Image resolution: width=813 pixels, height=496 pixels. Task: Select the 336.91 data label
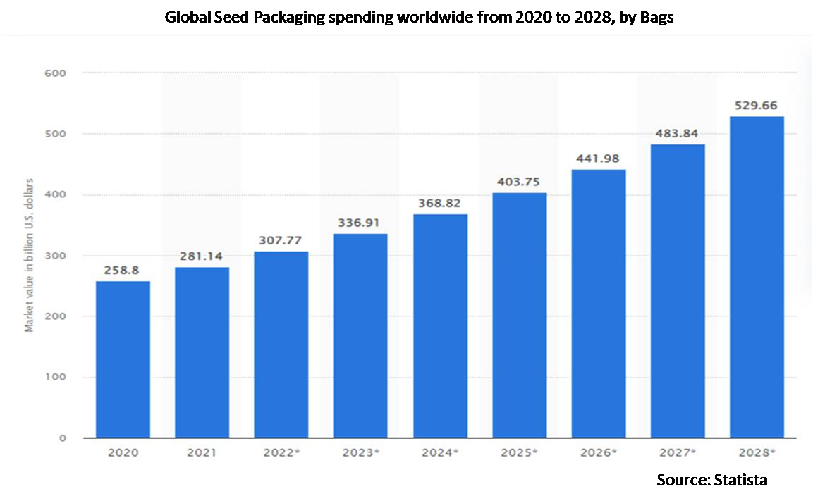360,223
